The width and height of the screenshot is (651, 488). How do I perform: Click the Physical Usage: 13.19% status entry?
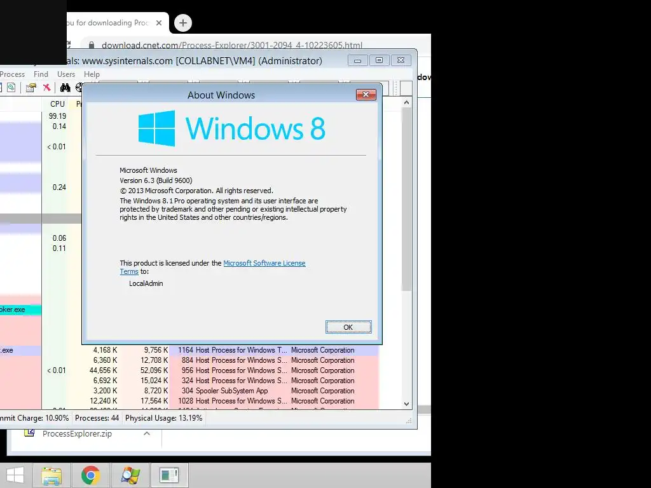pos(163,418)
